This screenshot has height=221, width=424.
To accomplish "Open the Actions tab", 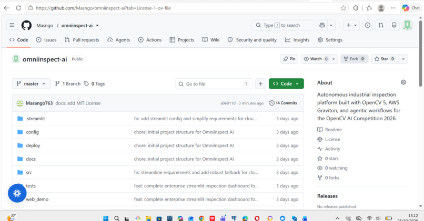I will click(150, 40).
